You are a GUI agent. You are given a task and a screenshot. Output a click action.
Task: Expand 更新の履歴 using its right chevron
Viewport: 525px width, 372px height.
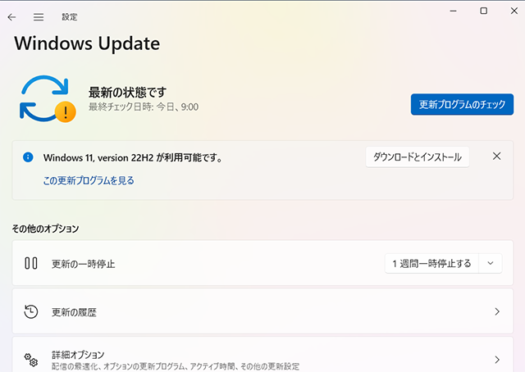(x=496, y=311)
